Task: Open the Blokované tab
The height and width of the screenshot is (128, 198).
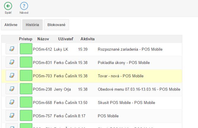Action: [56, 25]
